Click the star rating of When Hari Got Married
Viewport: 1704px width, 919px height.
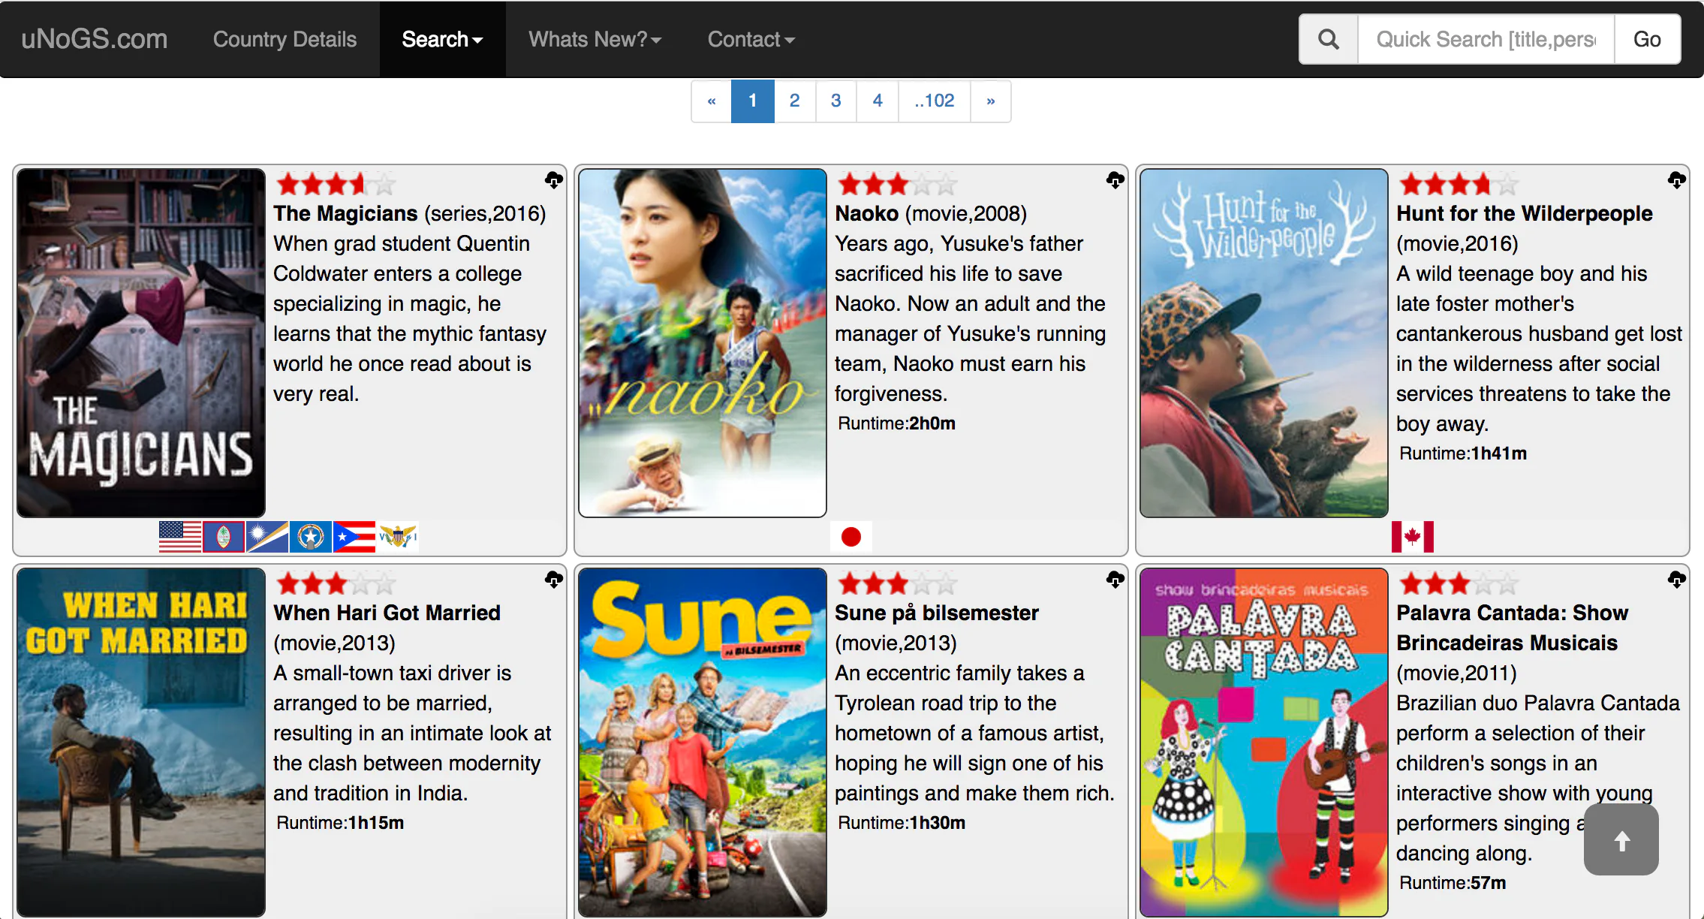(336, 583)
